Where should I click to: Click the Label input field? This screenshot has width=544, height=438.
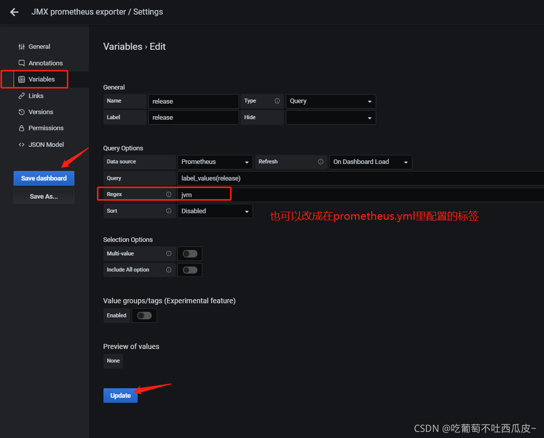(x=193, y=117)
